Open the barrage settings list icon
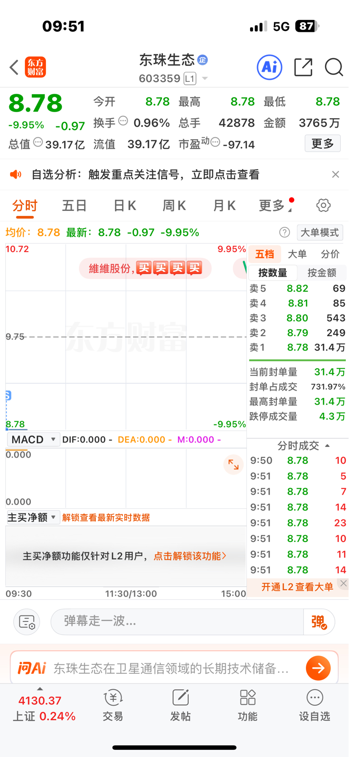 [x=27, y=622]
